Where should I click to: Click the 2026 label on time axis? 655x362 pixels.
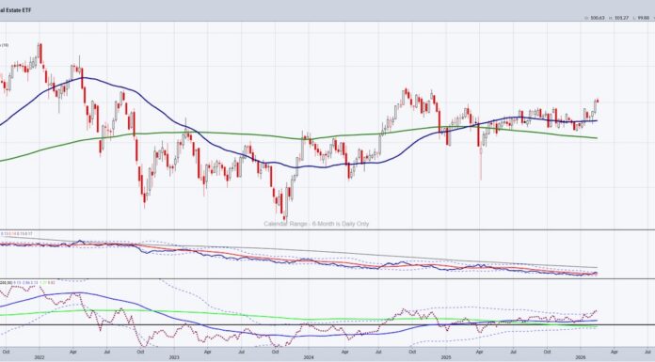tap(581, 357)
